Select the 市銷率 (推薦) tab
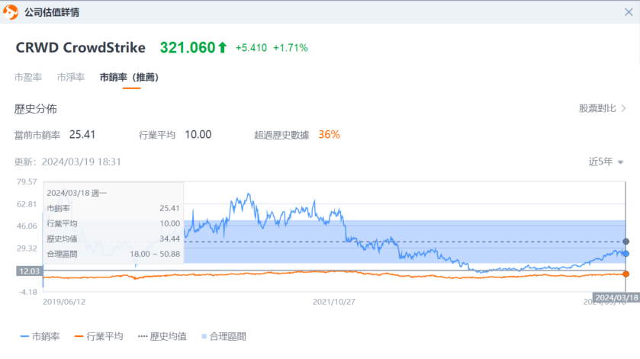Image resolution: width=640 pixels, height=359 pixels. pos(129,77)
